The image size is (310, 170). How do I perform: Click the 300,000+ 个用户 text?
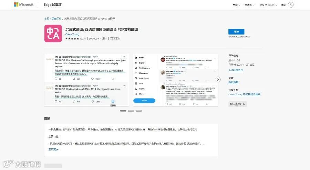[98, 39]
